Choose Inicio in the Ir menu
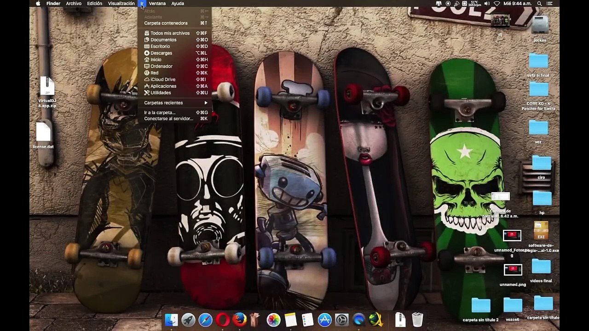The height and width of the screenshot is (331, 589). [x=175, y=59]
